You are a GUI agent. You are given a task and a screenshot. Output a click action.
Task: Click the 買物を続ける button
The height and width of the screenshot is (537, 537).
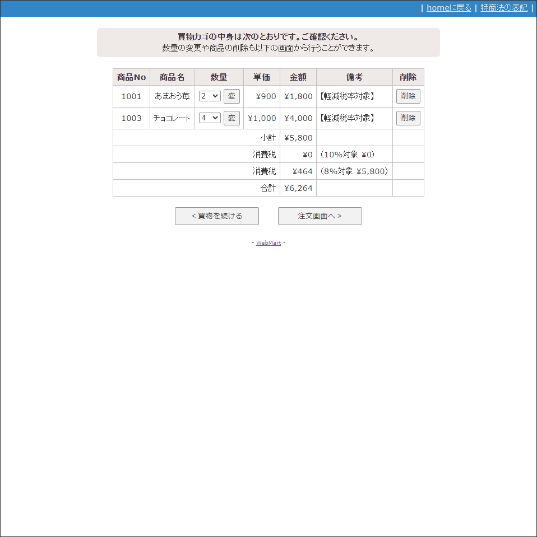[217, 216]
